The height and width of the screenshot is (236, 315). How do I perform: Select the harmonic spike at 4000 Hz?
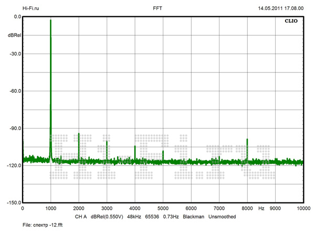click(135, 147)
